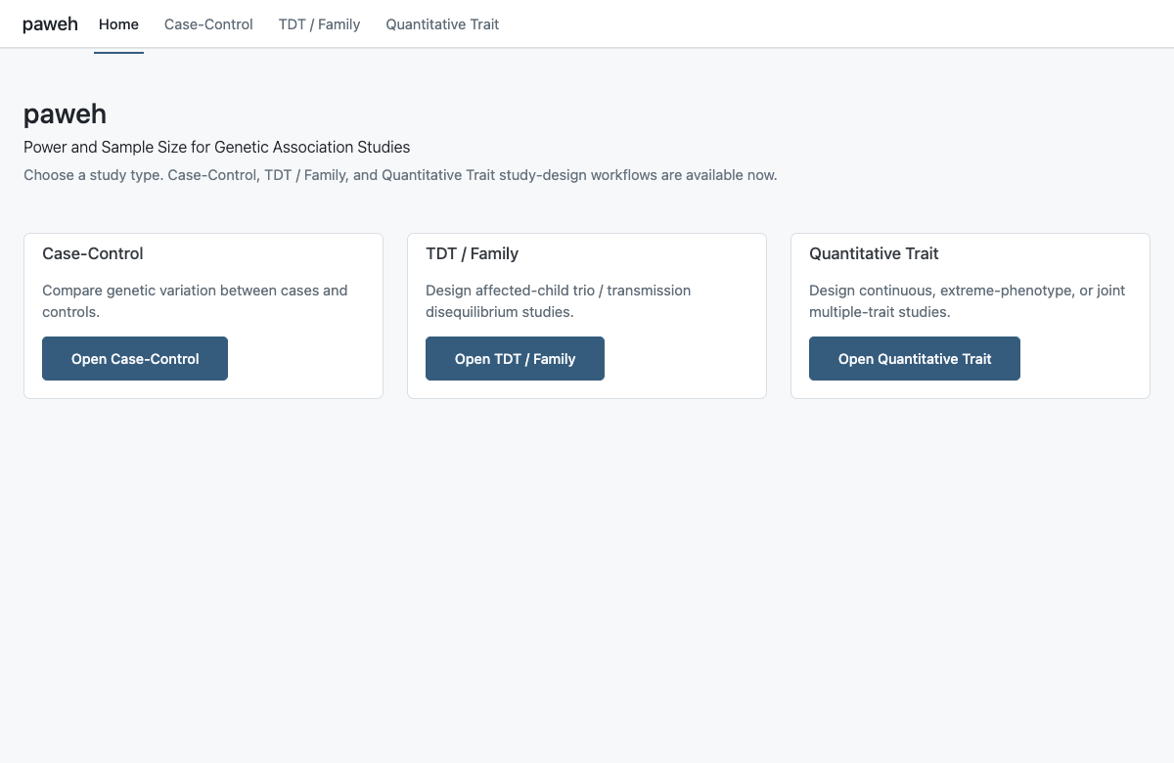Click 'Compare genetic variation' card description
The height and width of the screenshot is (763, 1174).
pyautogui.click(x=195, y=301)
